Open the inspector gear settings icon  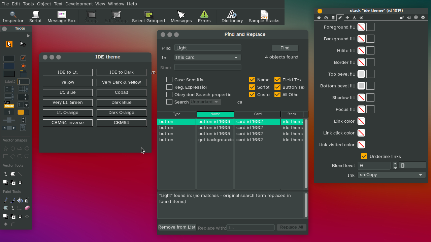tap(423, 17)
